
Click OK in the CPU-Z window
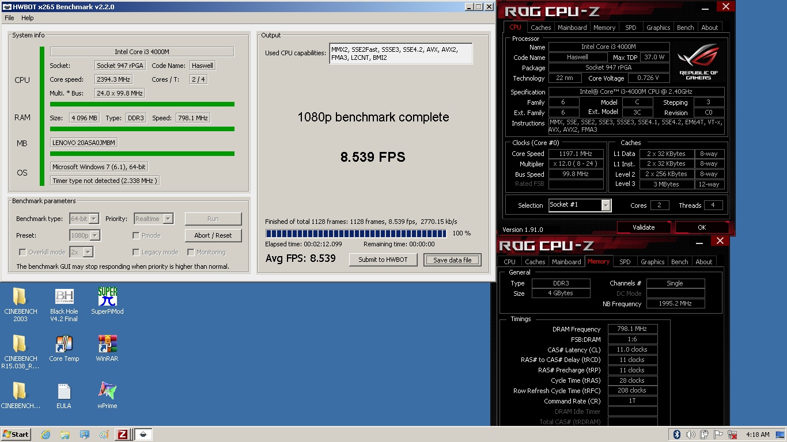point(702,227)
